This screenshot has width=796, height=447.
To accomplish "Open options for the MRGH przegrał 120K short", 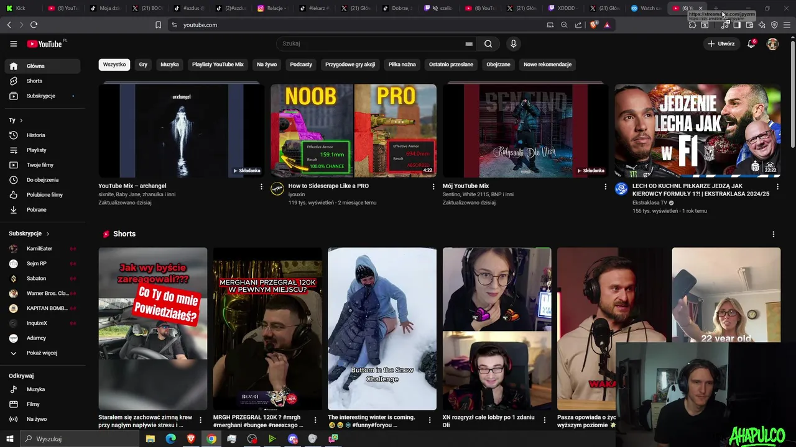I will click(315, 420).
